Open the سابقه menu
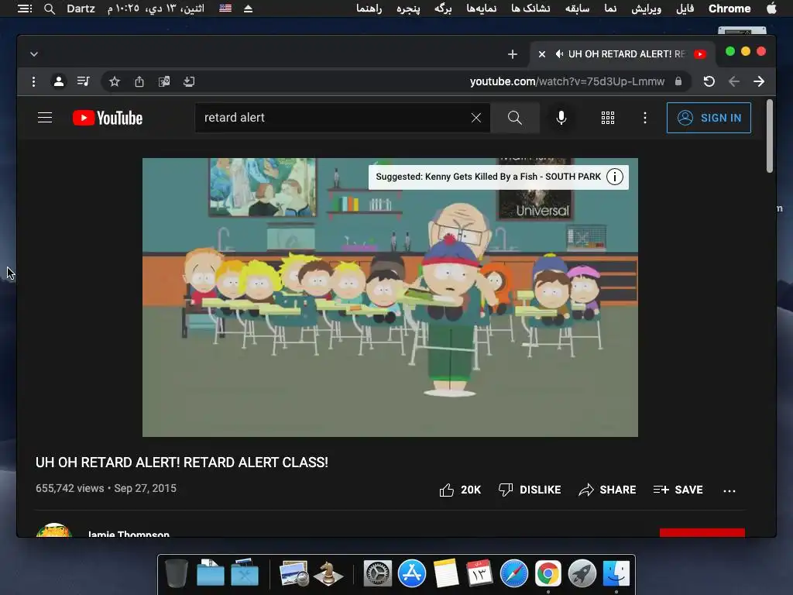The image size is (793, 595). 577,9
